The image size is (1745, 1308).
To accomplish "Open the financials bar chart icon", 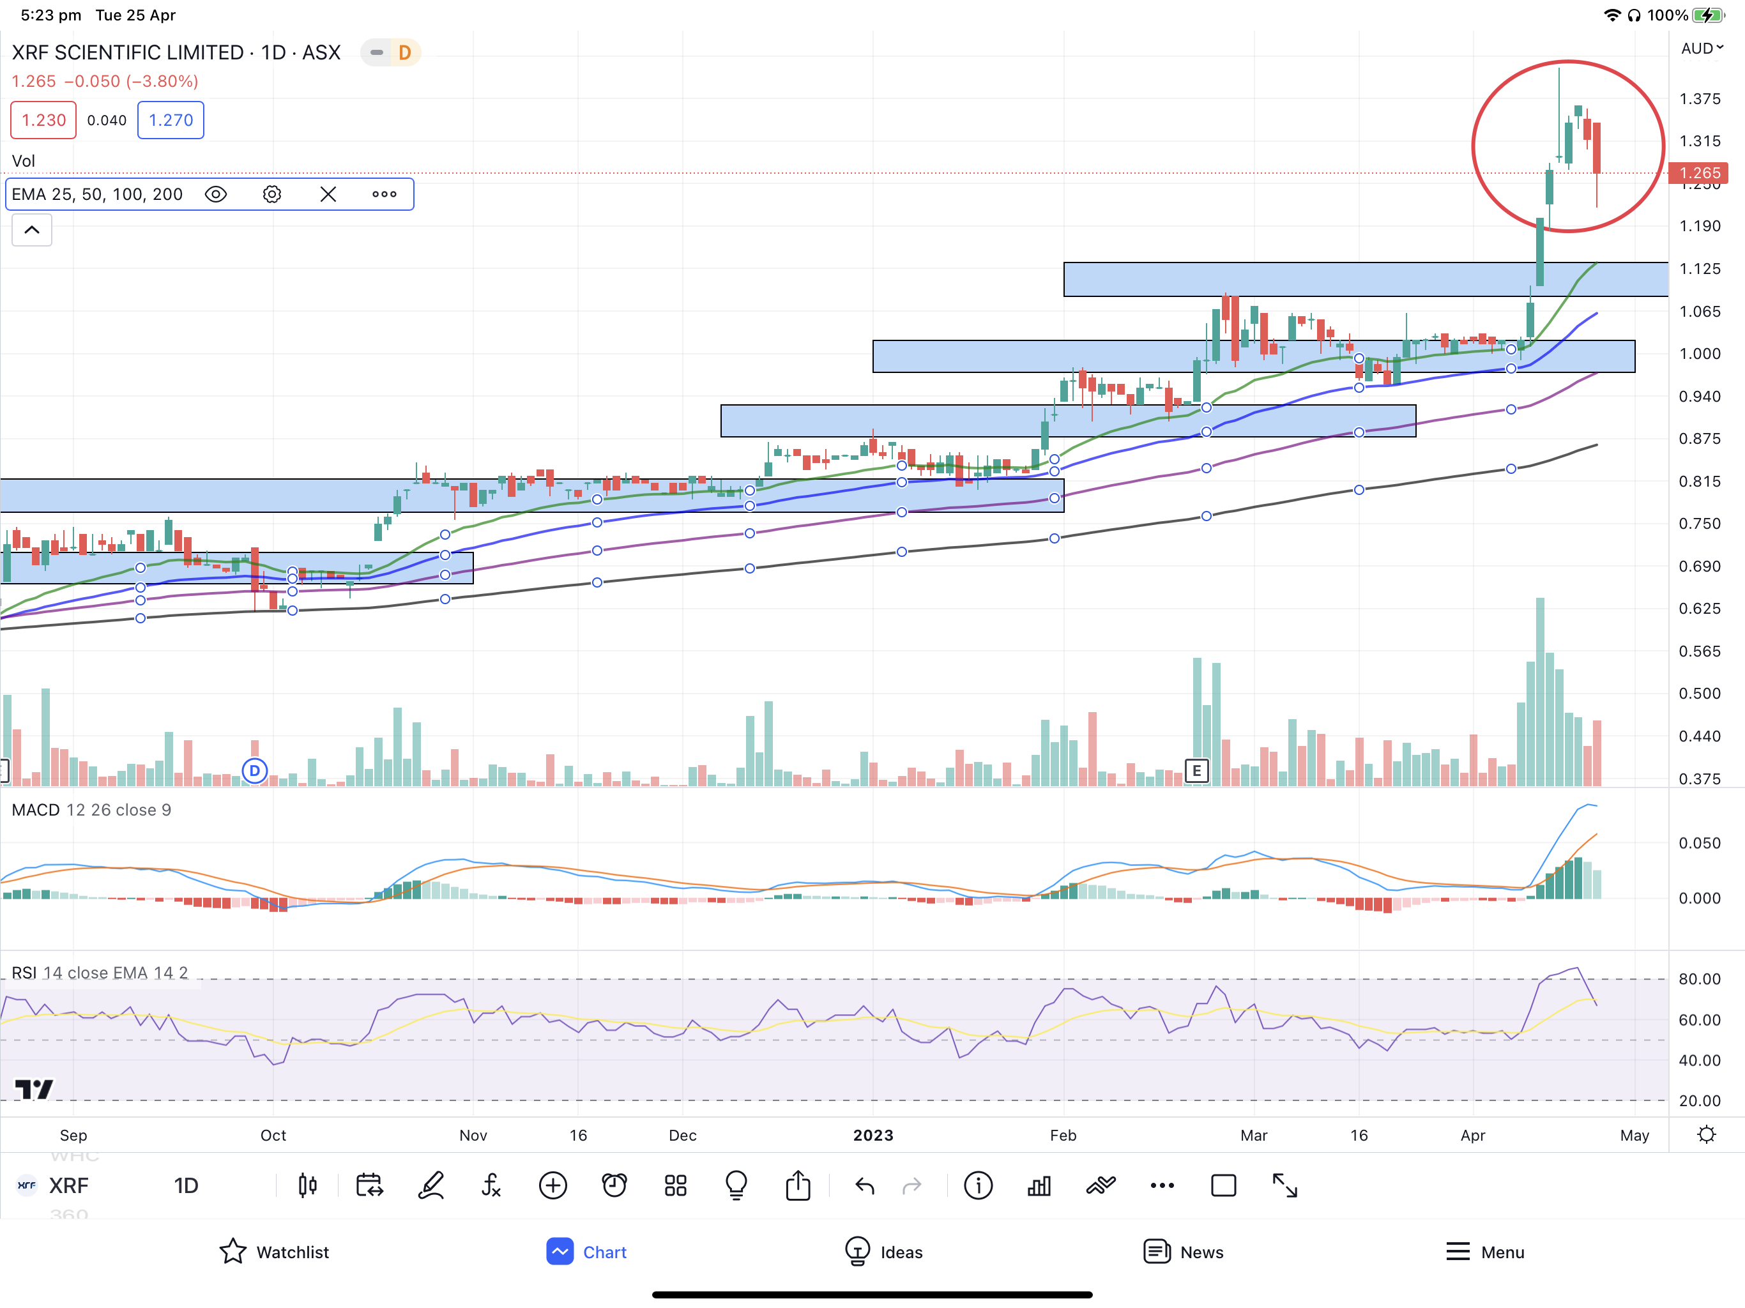I will tap(1039, 1185).
